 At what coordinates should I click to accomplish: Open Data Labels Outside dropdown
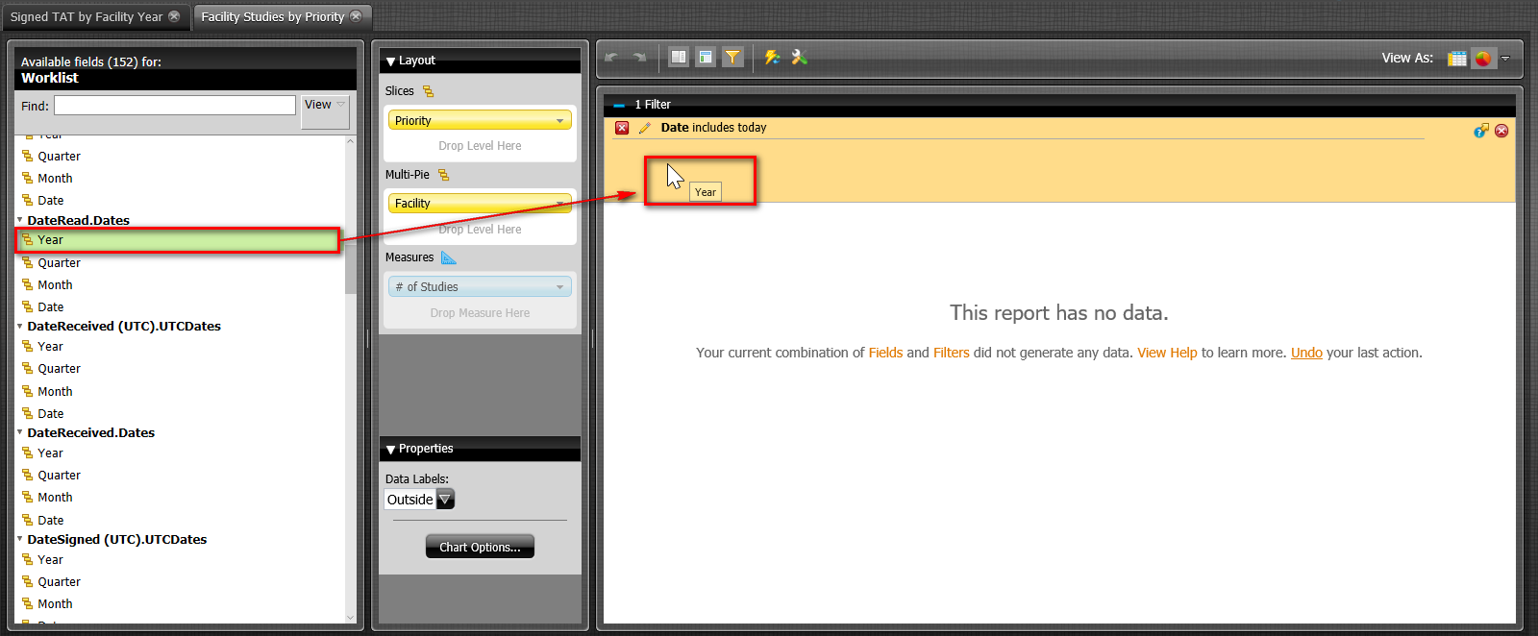pos(445,500)
